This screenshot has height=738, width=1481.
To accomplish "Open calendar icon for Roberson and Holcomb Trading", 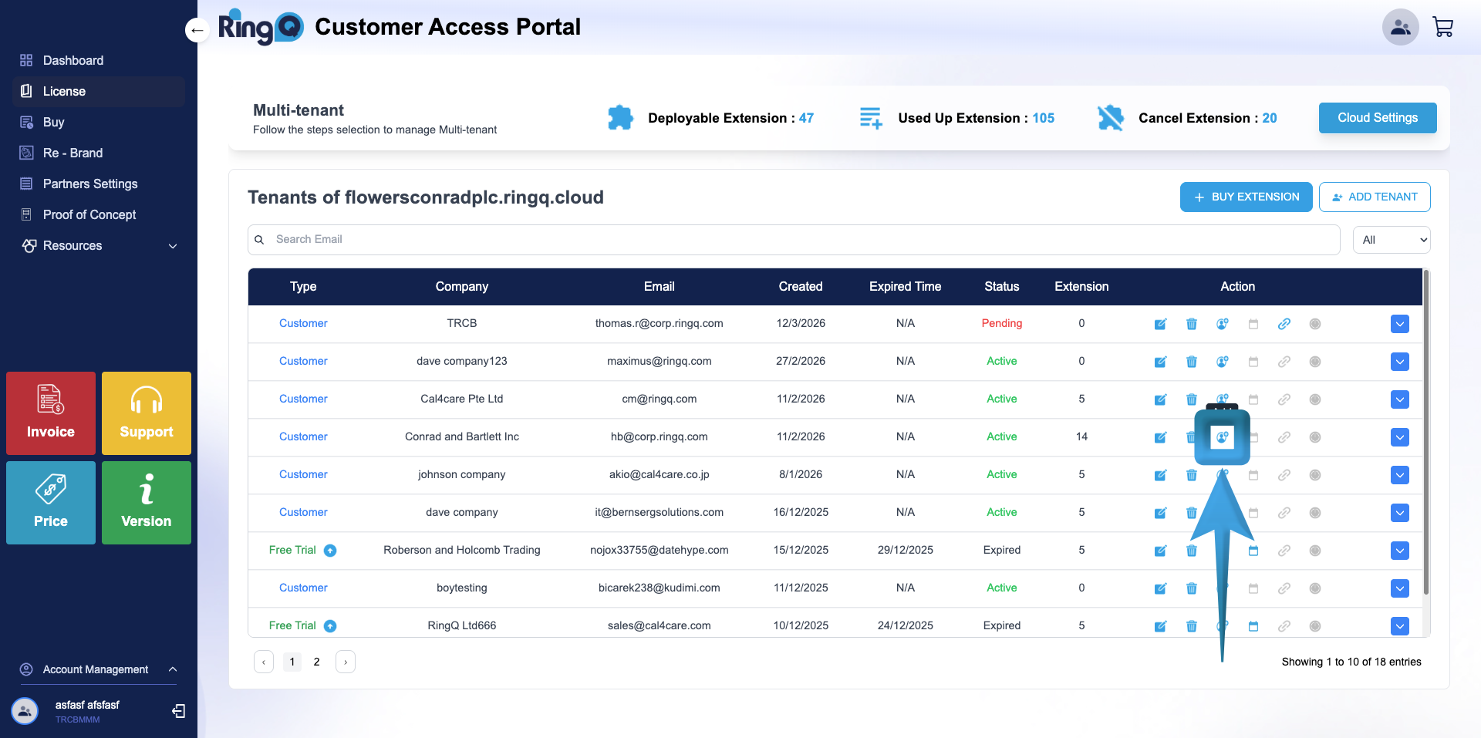I will 1253,551.
